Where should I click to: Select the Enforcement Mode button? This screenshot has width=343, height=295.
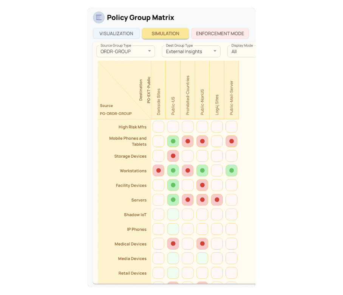coord(220,34)
